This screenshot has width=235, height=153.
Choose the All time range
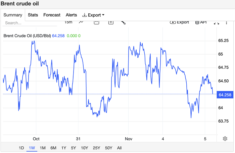[x=119, y=148]
